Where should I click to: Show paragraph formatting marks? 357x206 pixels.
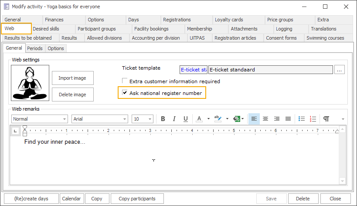pos(326,119)
